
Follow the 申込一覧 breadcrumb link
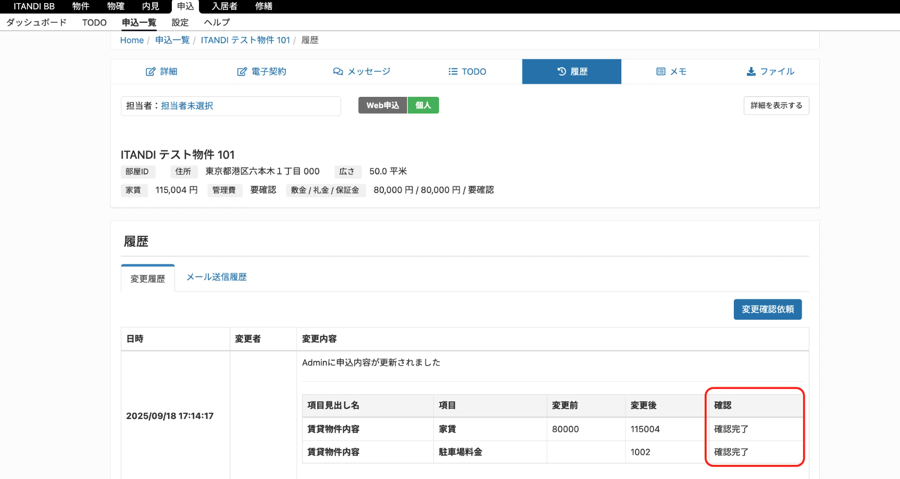(x=172, y=40)
